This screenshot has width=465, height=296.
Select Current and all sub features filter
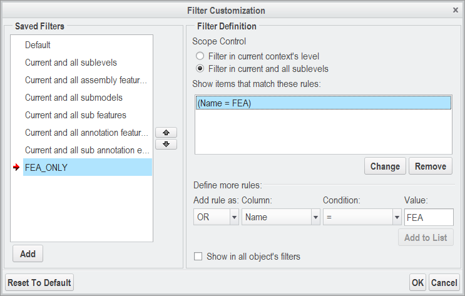tap(76, 115)
